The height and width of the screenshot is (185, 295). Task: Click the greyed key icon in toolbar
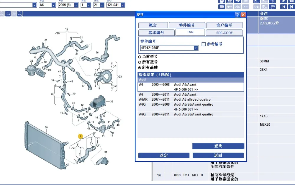230,7
